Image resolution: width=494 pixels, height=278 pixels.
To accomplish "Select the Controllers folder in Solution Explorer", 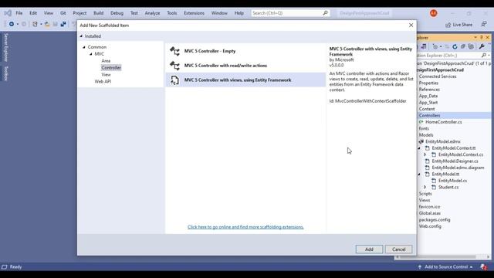I will tap(429, 116).
